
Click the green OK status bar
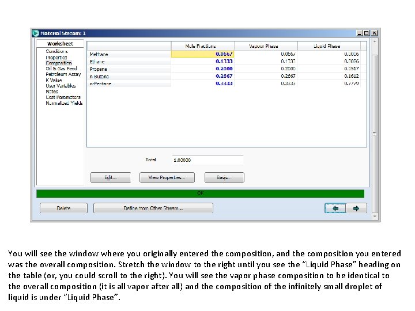point(201,194)
